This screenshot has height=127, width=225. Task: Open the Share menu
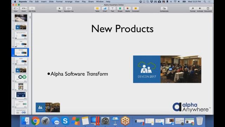91,1
